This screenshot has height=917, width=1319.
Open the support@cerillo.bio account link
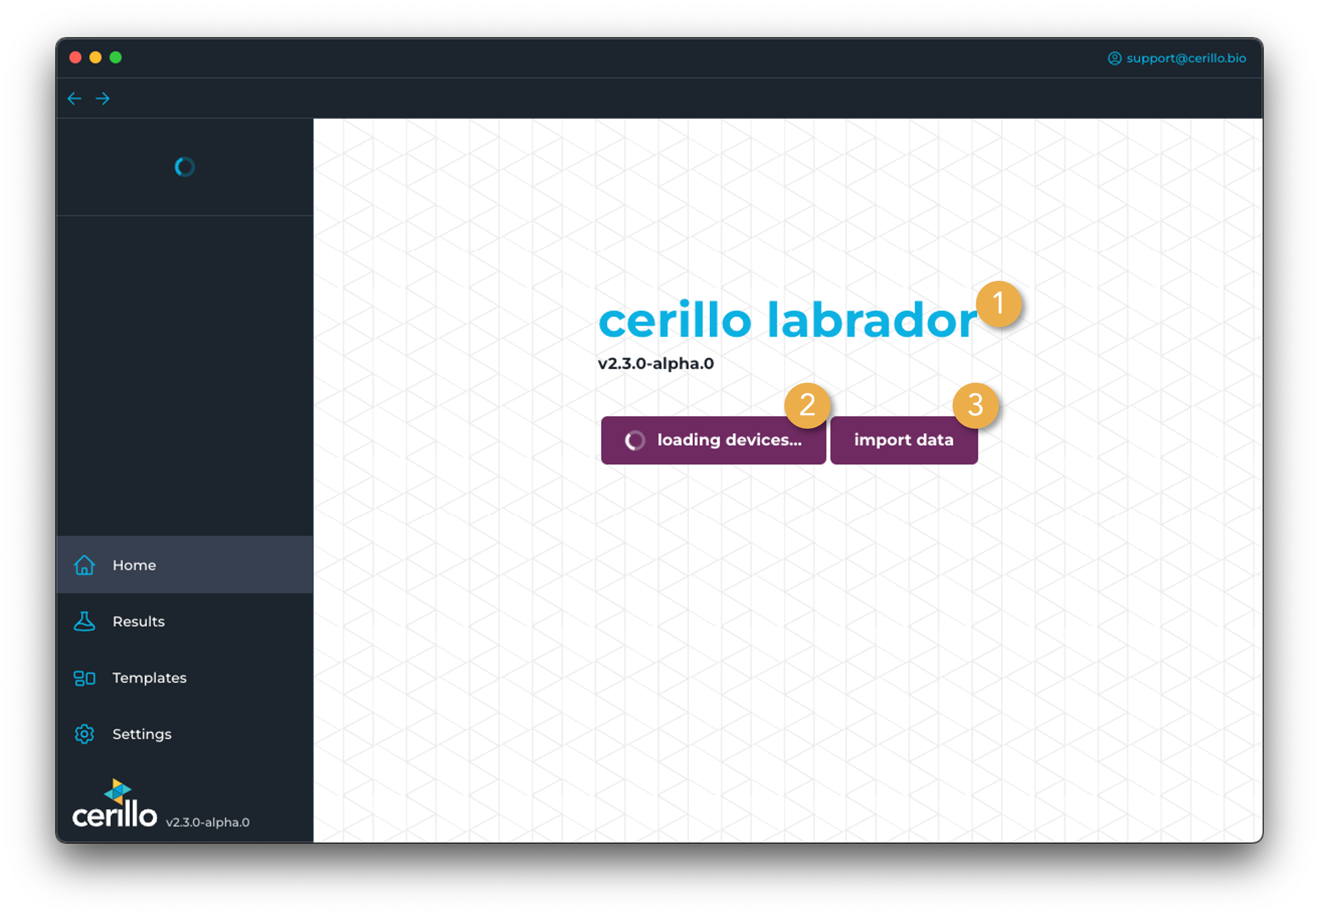(x=1177, y=58)
